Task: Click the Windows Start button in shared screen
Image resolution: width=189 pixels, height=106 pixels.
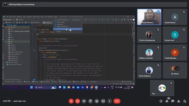Action: point(32,87)
